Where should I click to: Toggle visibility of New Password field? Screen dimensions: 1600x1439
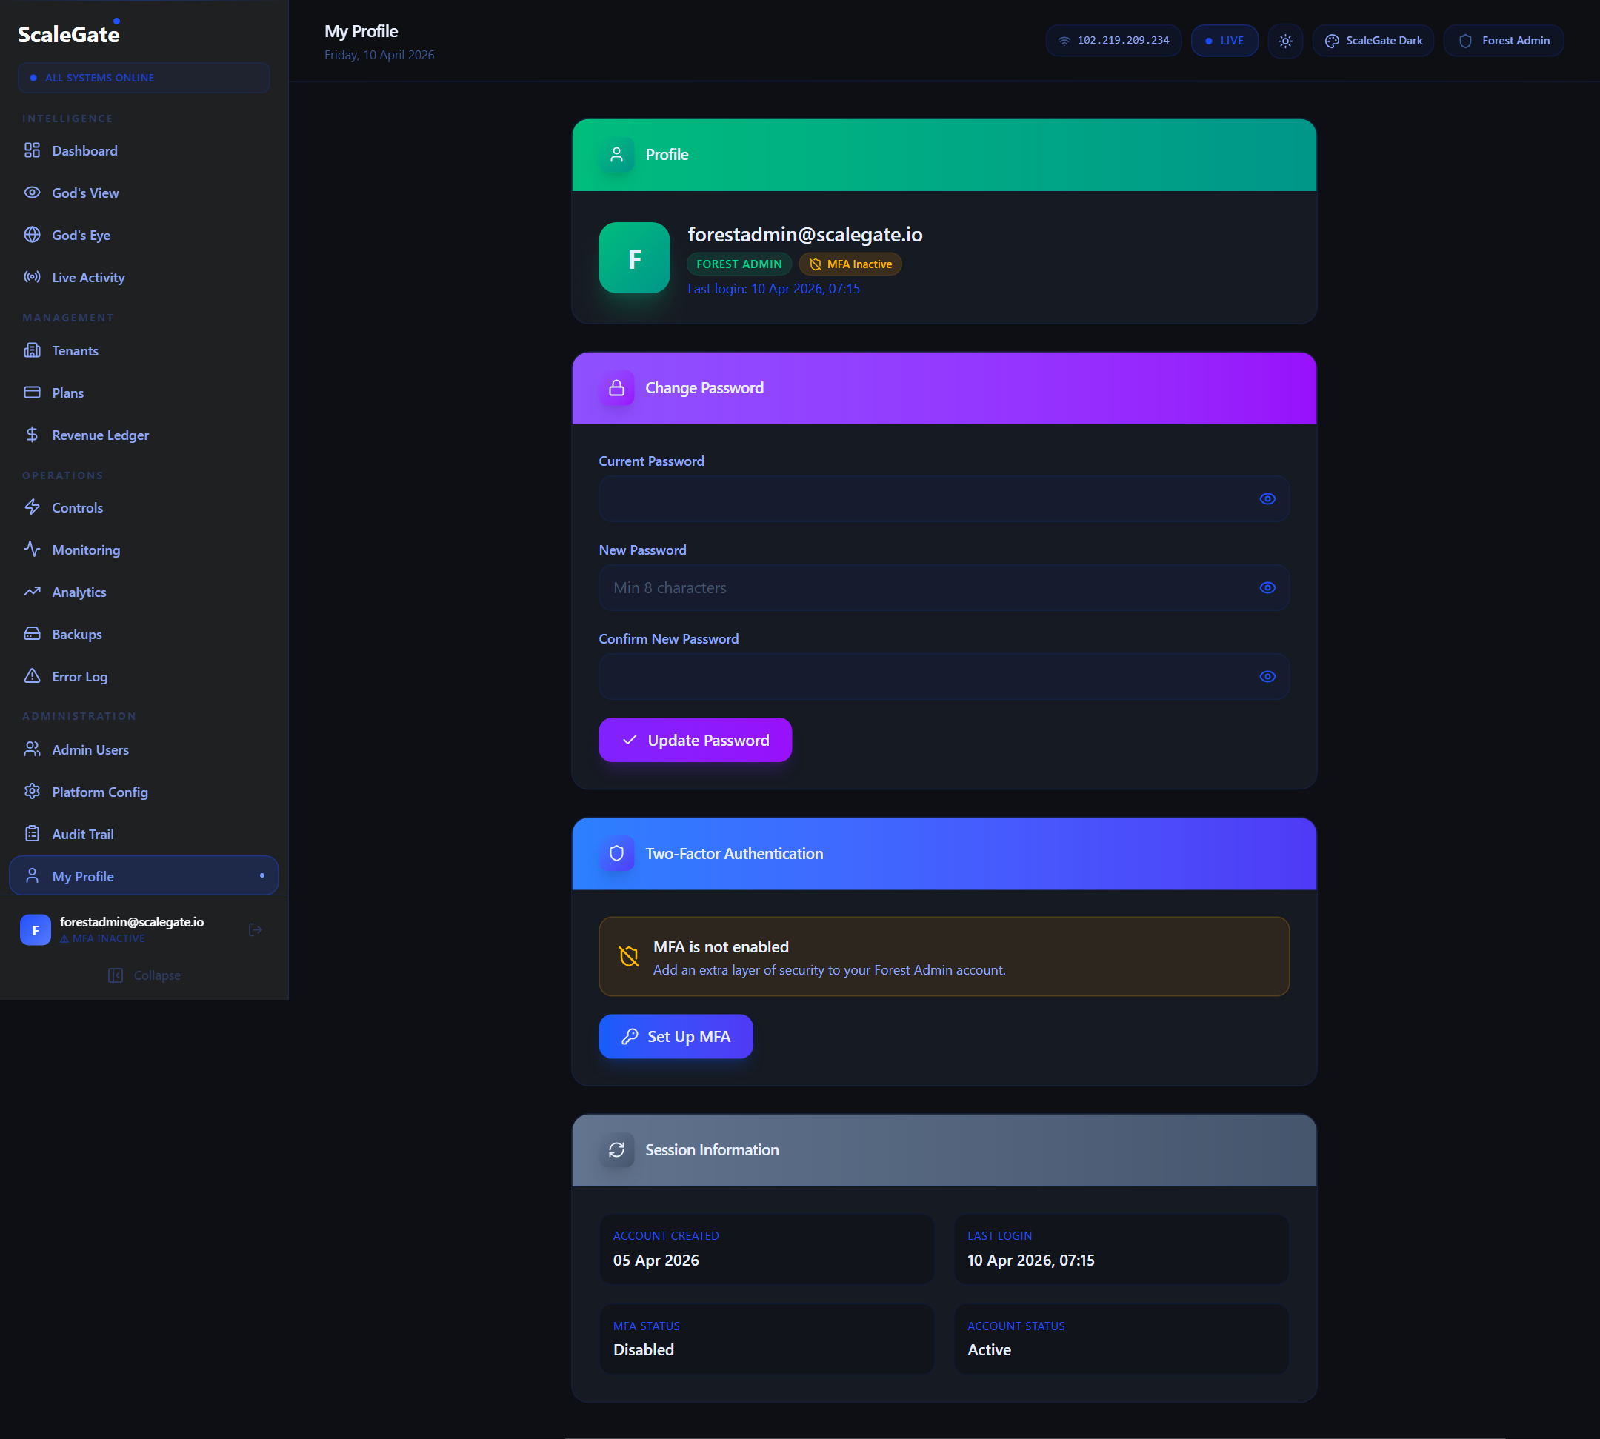pyautogui.click(x=1267, y=587)
